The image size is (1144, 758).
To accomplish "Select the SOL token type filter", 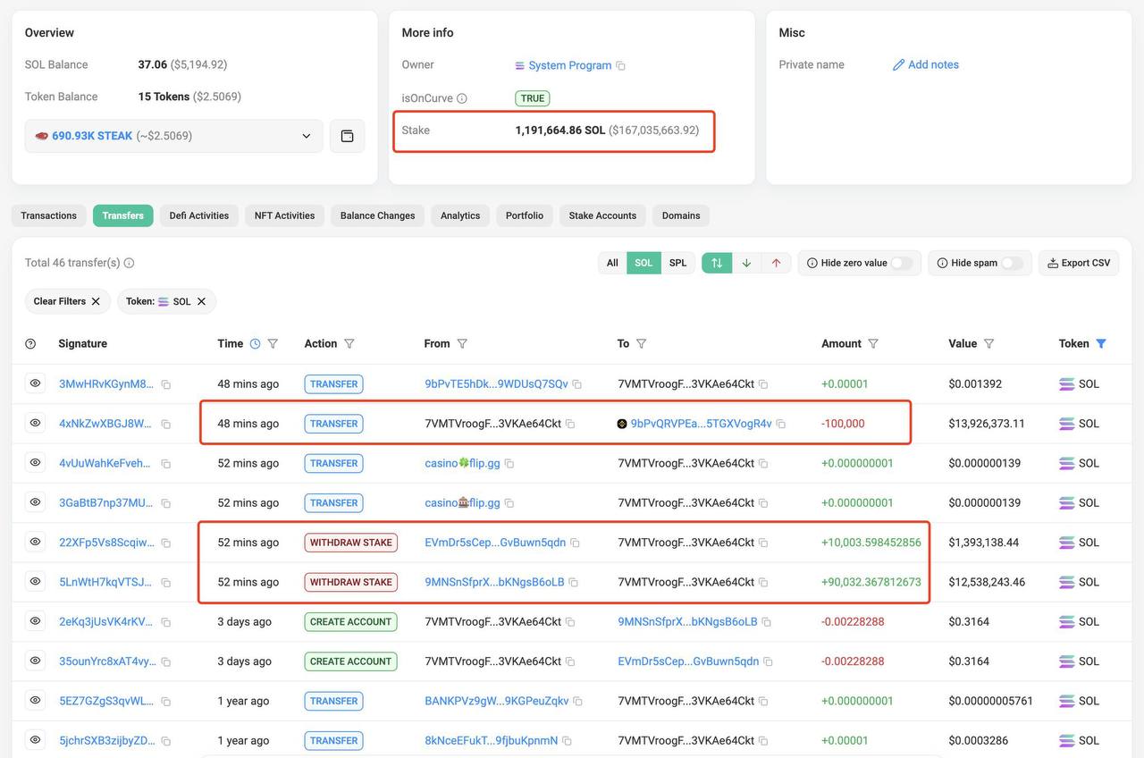I will (x=644, y=263).
